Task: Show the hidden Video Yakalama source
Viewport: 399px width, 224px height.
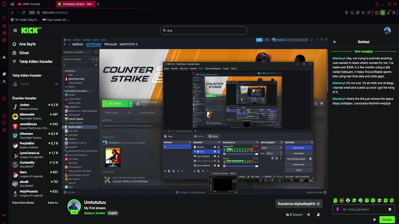Action: tap(215, 161)
